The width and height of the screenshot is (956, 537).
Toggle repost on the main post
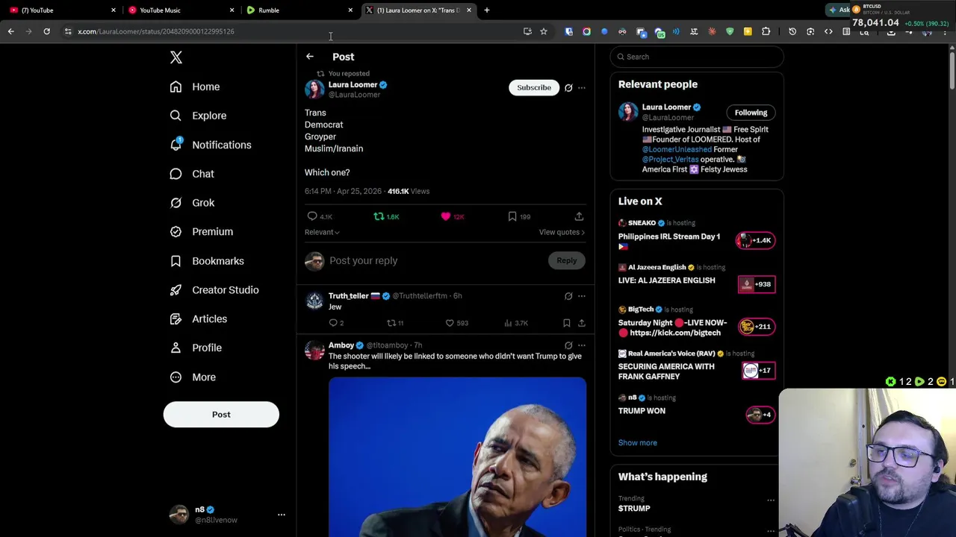pos(379,216)
